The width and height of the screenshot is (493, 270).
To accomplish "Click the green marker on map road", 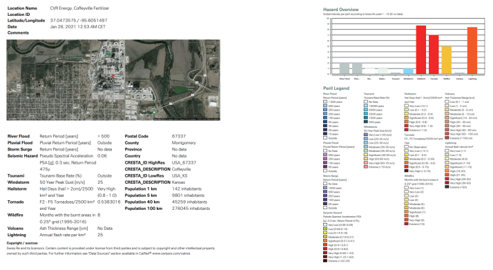I will coord(154,112).
